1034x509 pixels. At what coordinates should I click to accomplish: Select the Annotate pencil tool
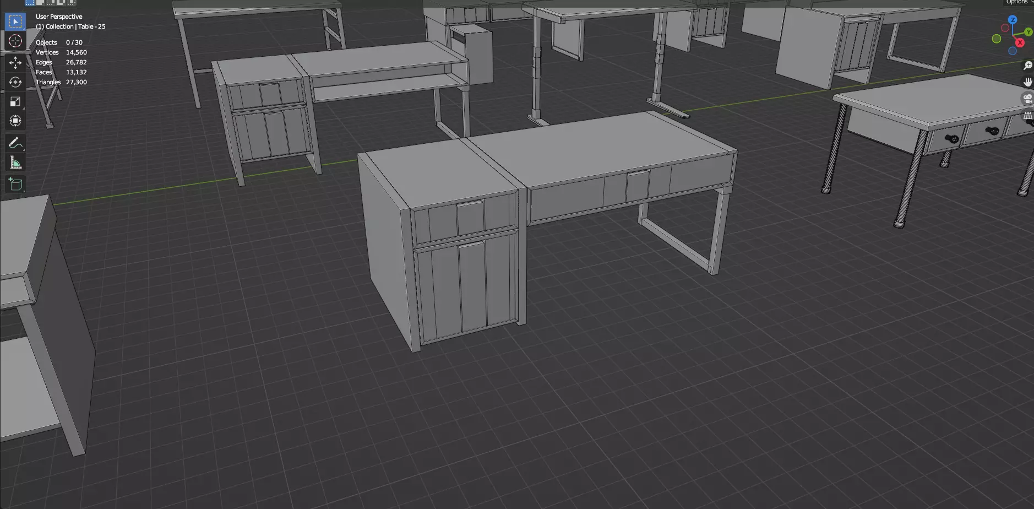pos(15,143)
